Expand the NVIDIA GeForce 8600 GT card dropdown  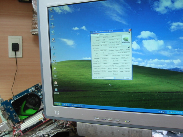[x=115, y=78]
